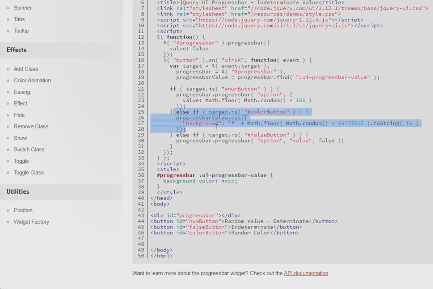Click line number 50 in the gutter
This screenshot has height=289, width=433.
pos(141,256)
